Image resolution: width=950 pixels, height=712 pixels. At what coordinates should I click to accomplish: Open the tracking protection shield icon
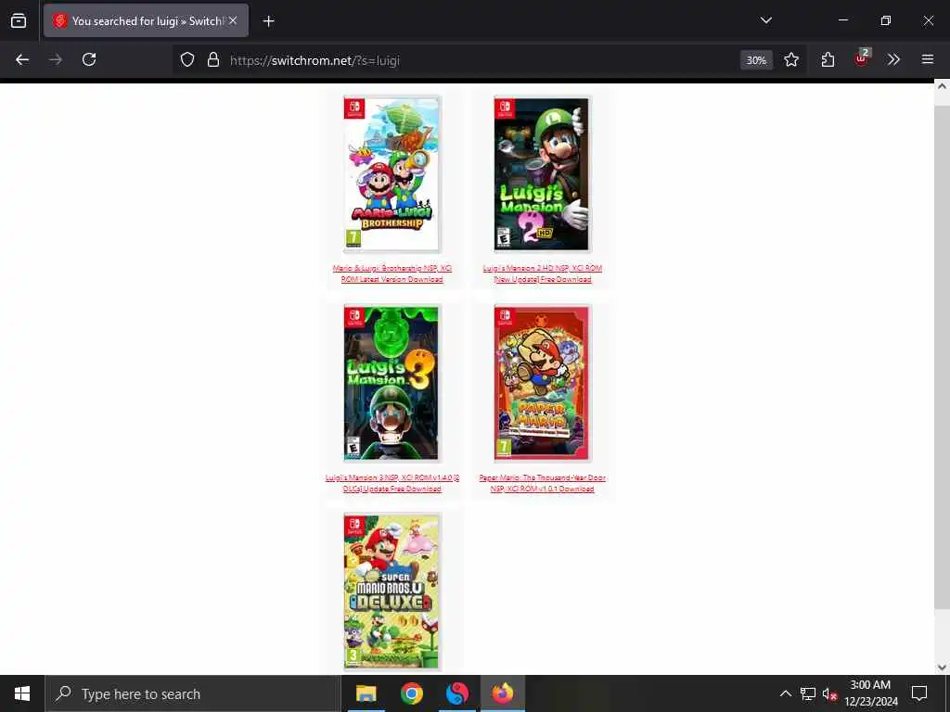coord(187,60)
